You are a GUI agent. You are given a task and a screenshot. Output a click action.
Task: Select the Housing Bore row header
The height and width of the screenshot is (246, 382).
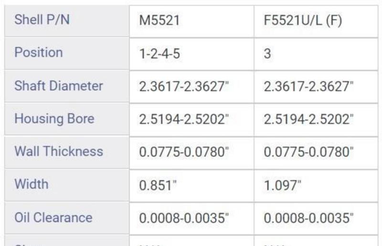(54, 118)
